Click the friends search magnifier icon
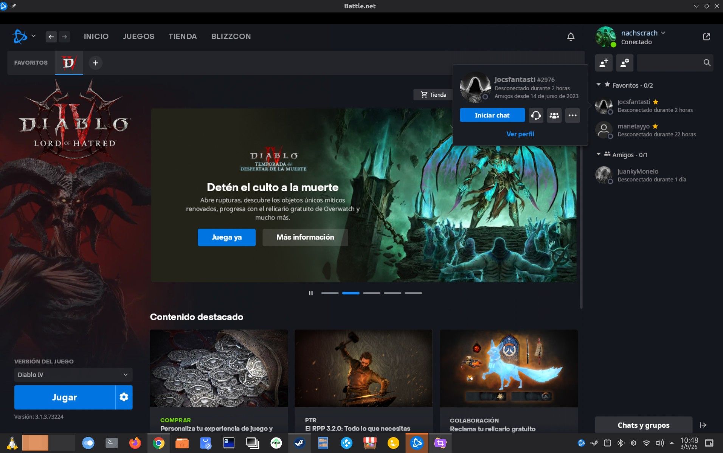 coord(707,63)
